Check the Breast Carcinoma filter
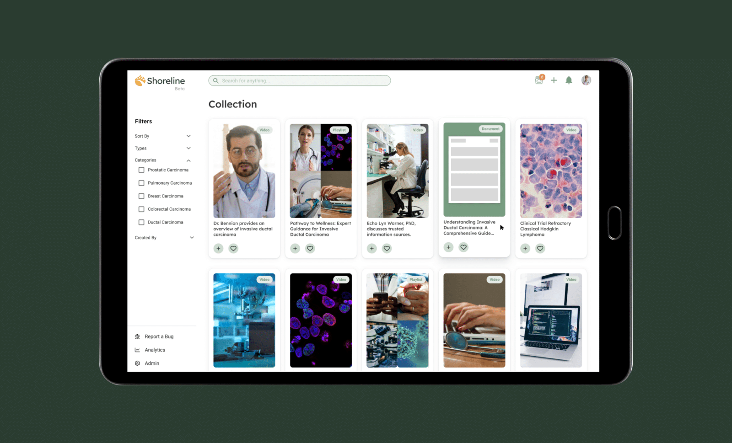Viewport: 732px width, 443px height. 141,196
